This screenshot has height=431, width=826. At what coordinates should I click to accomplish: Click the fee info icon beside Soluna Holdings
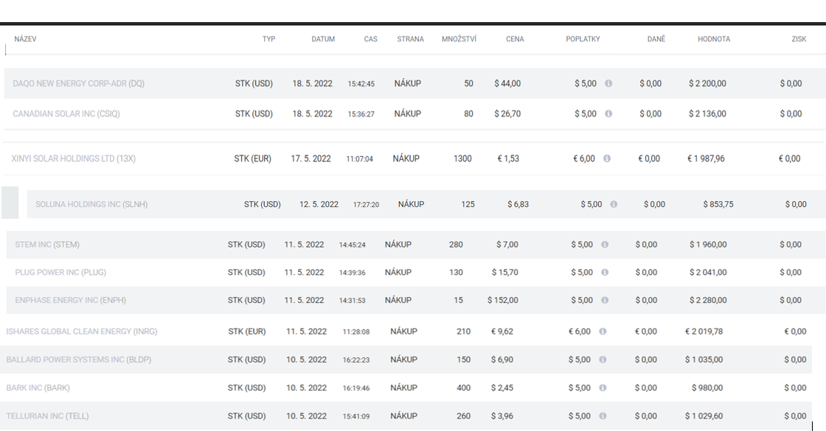coord(614,205)
